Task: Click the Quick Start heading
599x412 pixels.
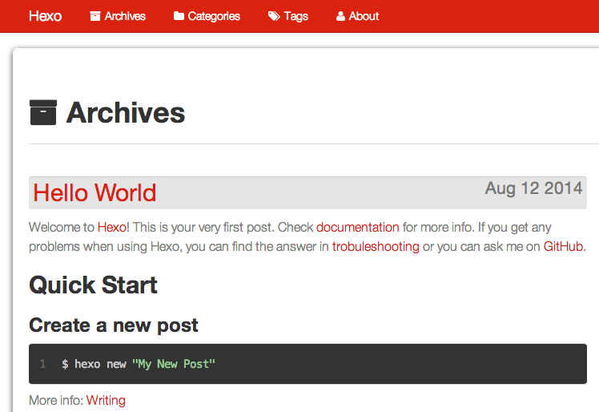Action: pos(93,285)
